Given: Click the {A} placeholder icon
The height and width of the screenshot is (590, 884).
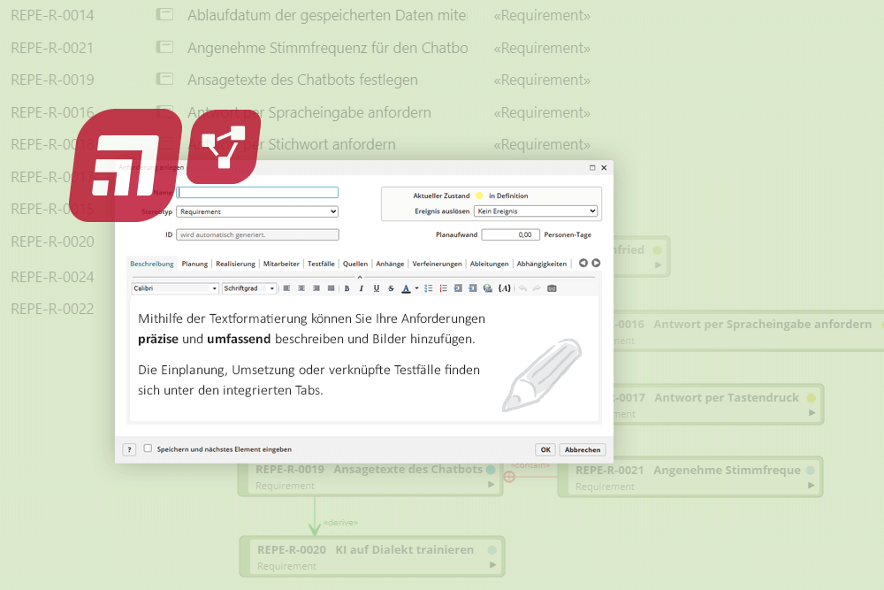Looking at the screenshot, I should 504,288.
